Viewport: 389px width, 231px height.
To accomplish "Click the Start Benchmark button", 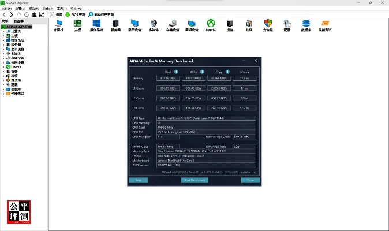I will pos(194,180).
